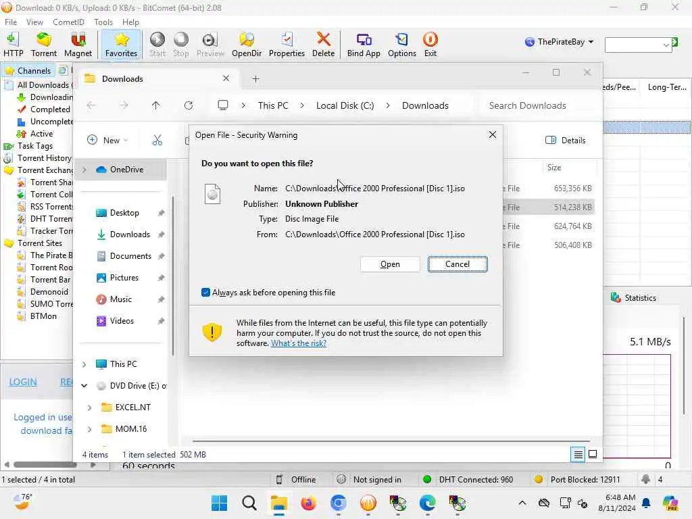Sort files by Size column header
This screenshot has width=692, height=519.
coord(554,168)
